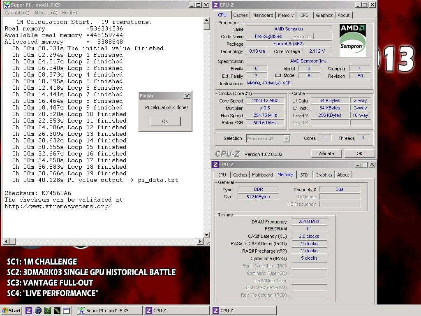
Task: Open the Windows Start menu
Action: pos(11,311)
